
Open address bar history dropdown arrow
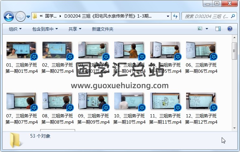coord(168,16)
